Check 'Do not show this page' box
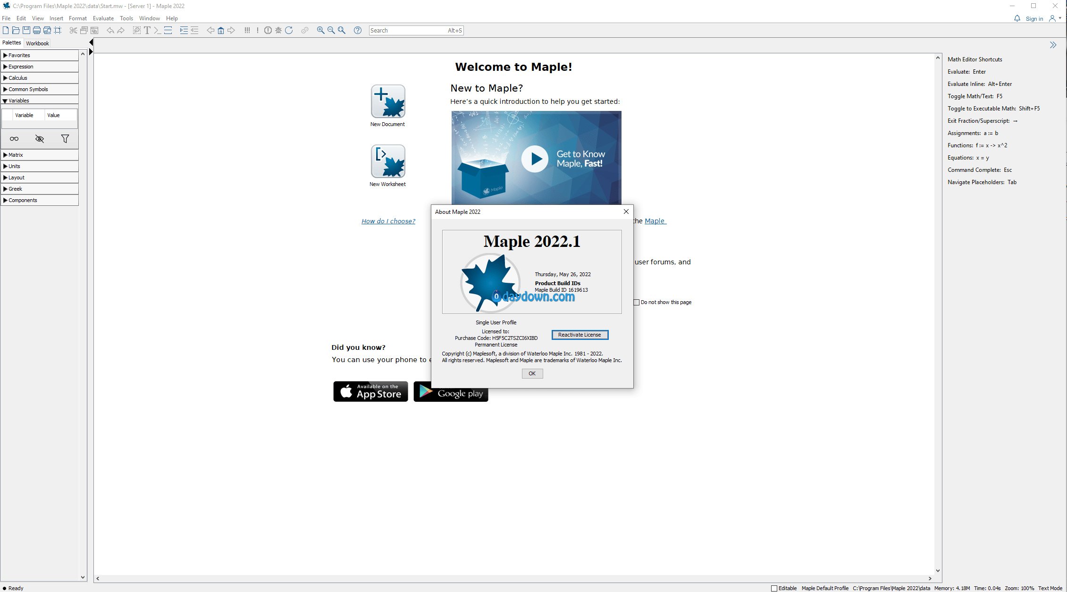The width and height of the screenshot is (1067, 592). pos(637,302)
